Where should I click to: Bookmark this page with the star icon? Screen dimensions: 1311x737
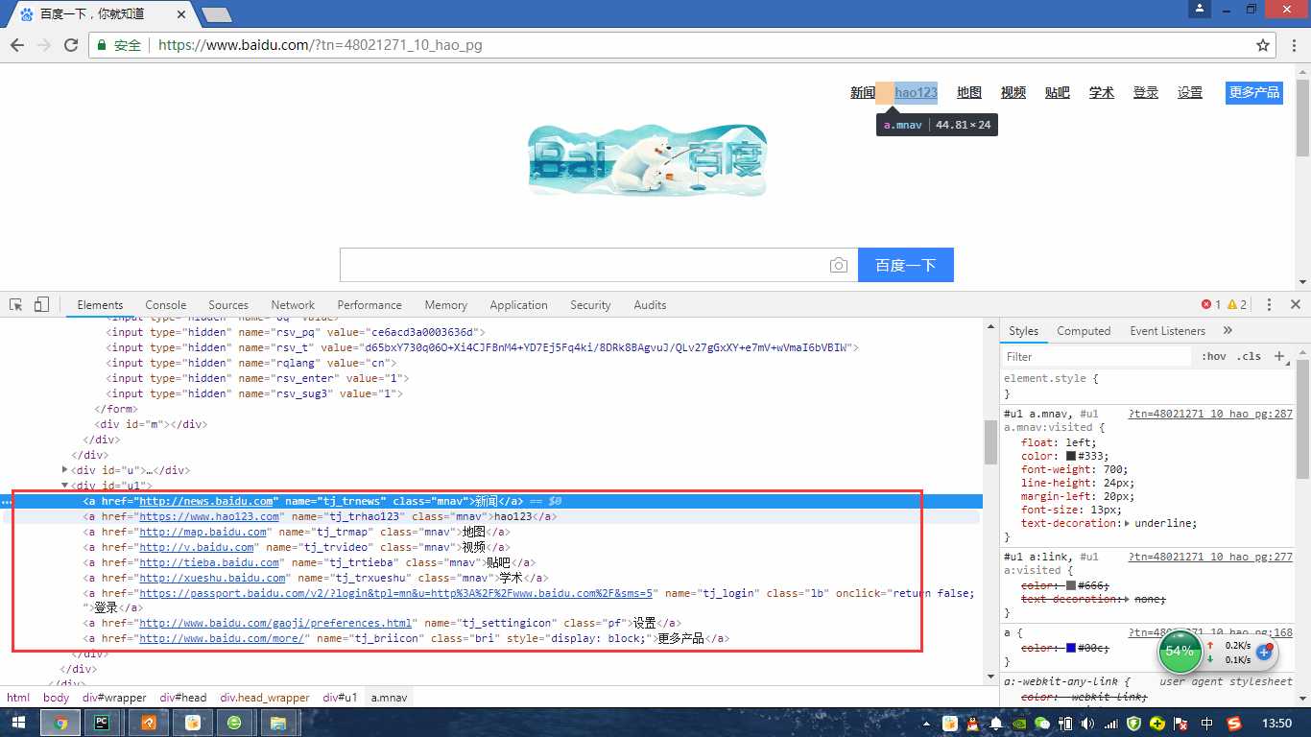[1263, 45]
